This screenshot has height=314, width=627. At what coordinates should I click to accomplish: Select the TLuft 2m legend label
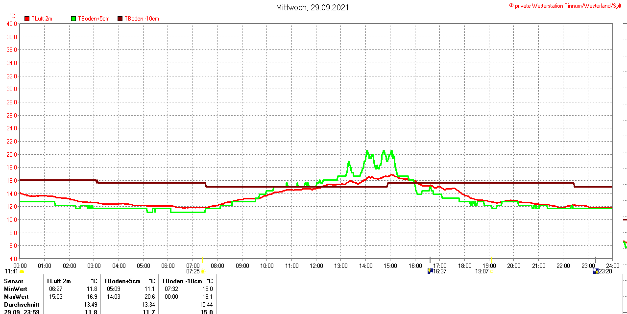pyautogui.click(x=42, y=19)
